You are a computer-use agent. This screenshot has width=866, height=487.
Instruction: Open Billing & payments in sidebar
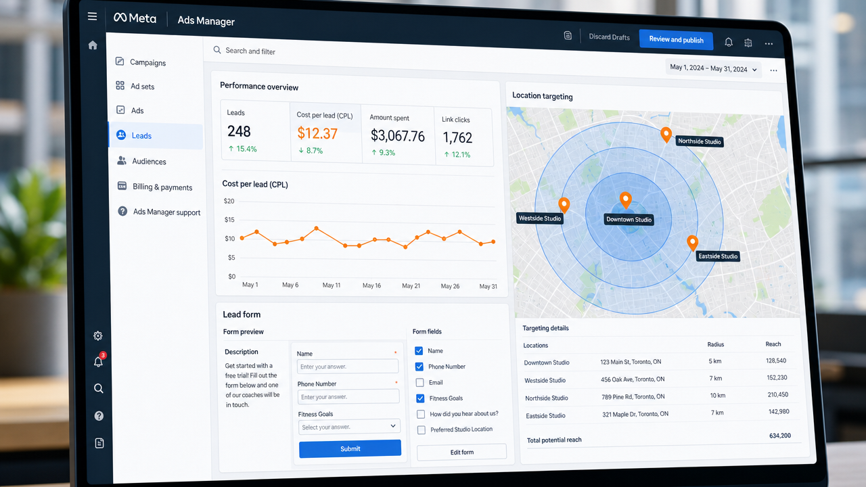click(x=154, y=187)
